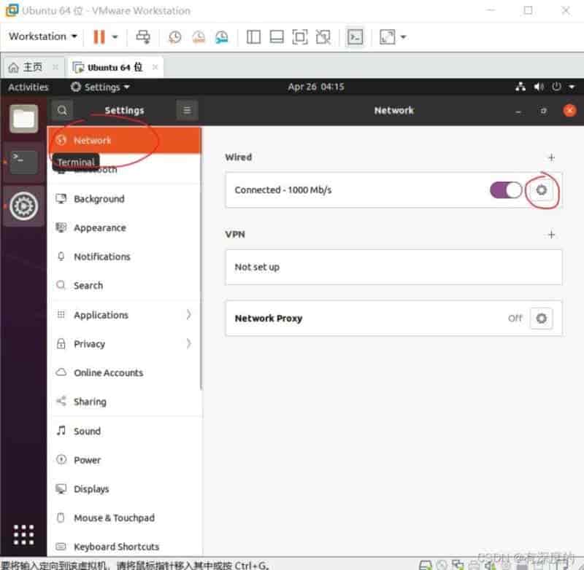584x570 pixels.
Task: Expand the Applications settings submenu
Action: 188,315
